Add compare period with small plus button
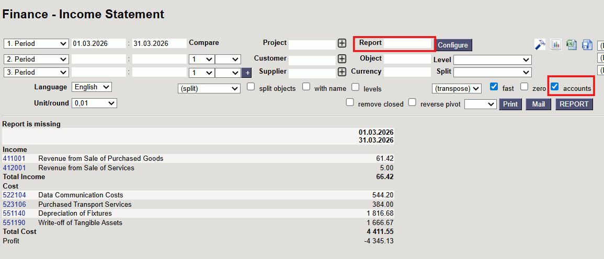 click(x=248, y=73)
